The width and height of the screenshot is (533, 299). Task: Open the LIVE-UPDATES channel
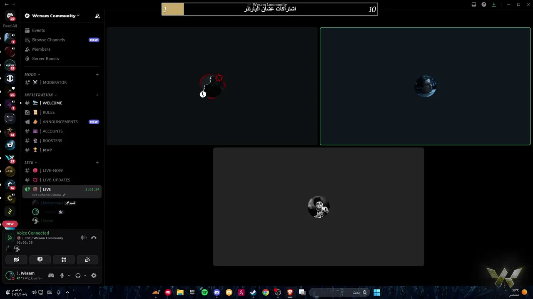tap(62, 180)
